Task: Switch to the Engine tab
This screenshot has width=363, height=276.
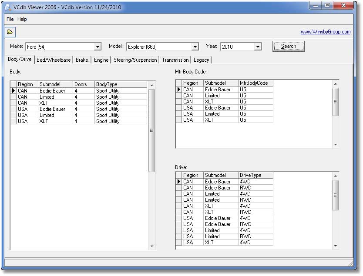Action: click(x=101, y=60)
